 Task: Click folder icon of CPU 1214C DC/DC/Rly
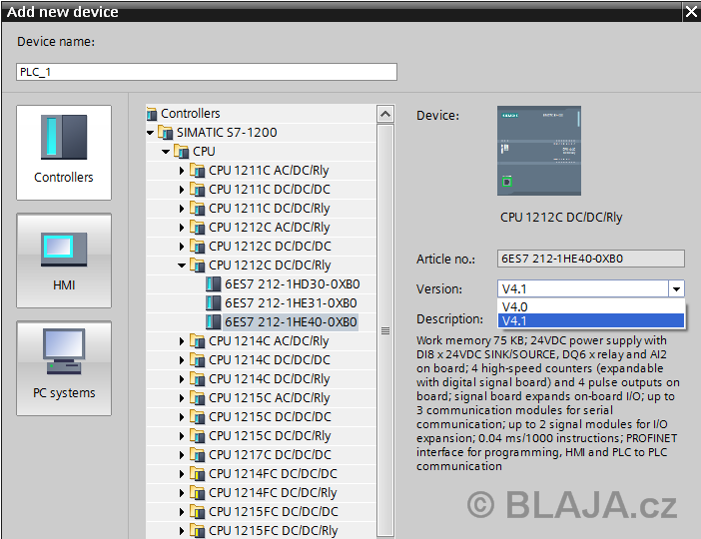[x=197, y=379]
